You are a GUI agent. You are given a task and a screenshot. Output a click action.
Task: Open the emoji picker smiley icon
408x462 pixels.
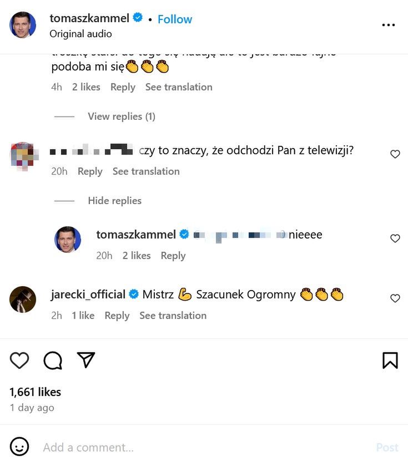point(19,446)
